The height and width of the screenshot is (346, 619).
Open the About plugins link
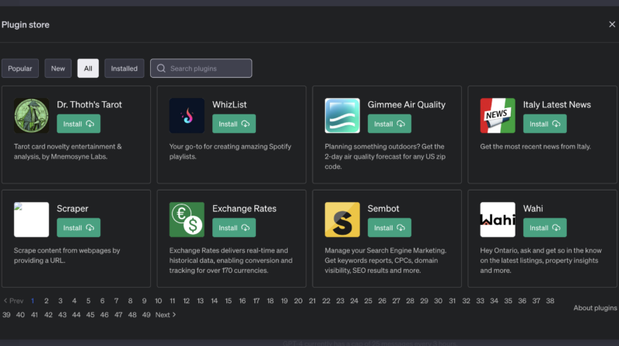pos(595,308)
